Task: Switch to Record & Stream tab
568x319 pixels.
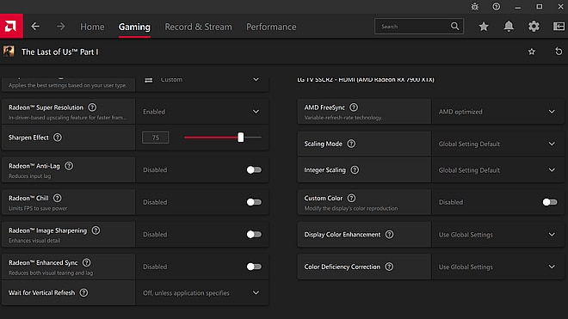Action: click(x=198, y=27)
